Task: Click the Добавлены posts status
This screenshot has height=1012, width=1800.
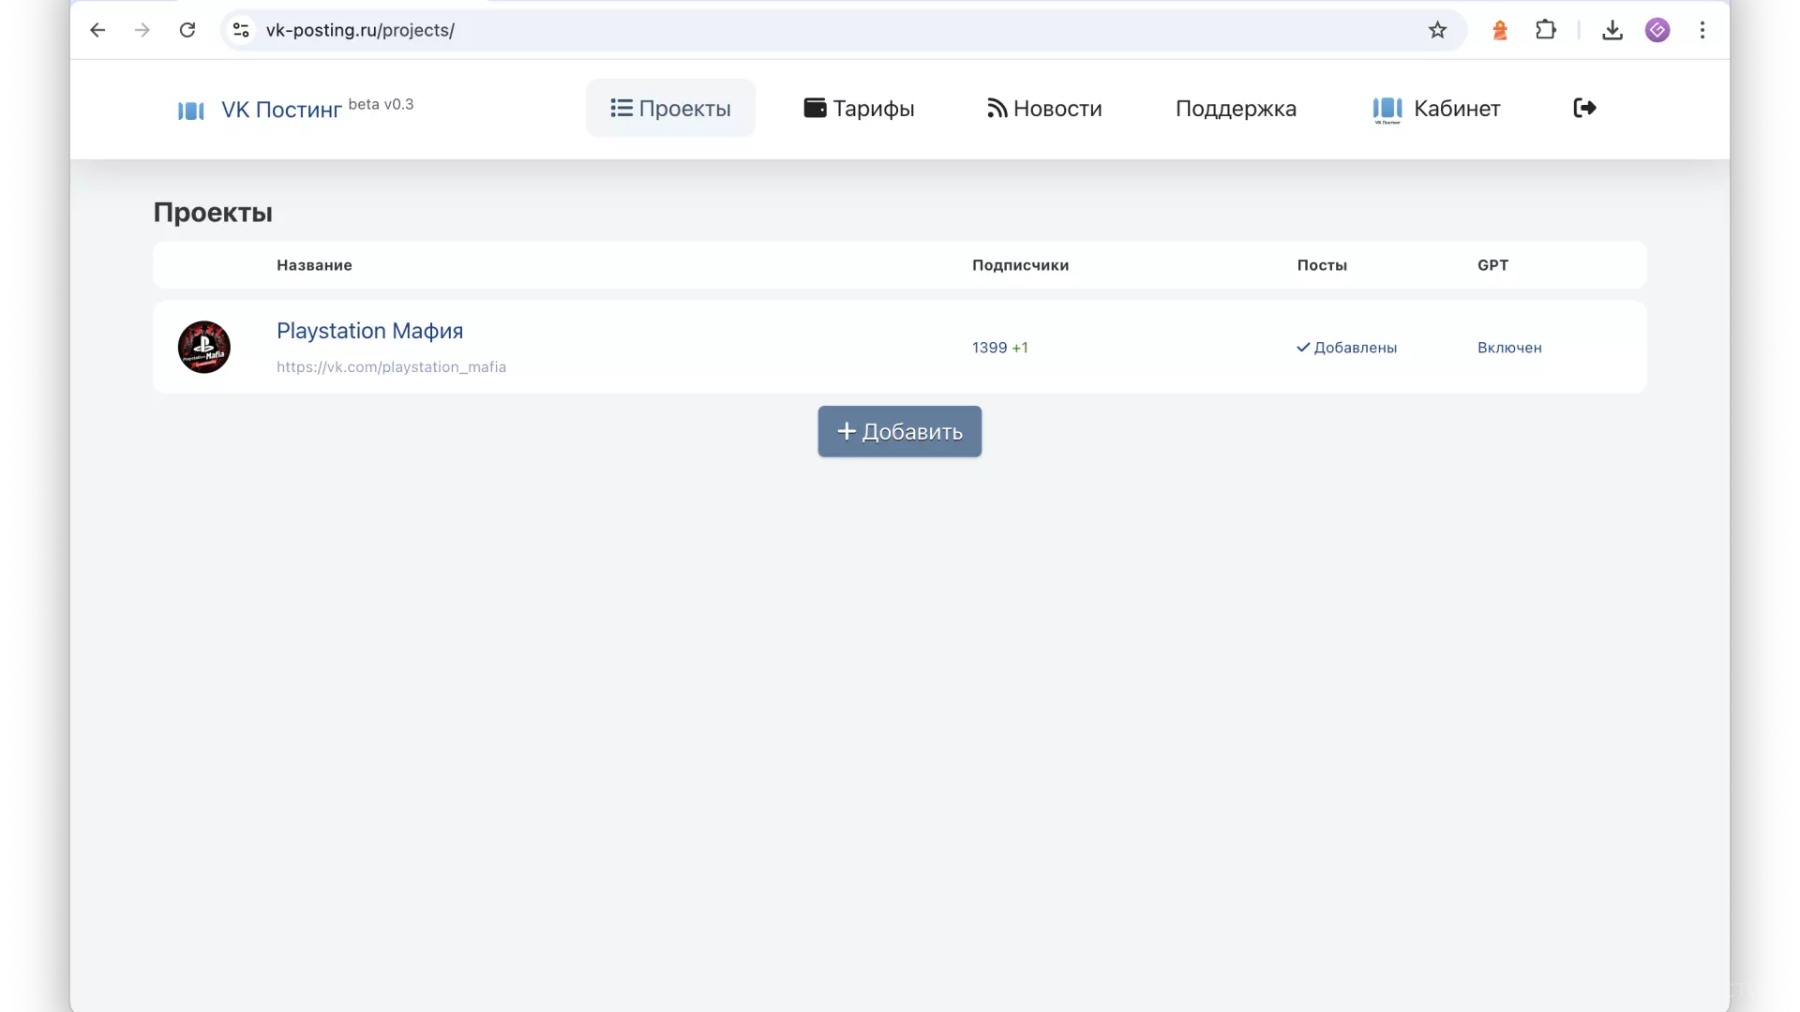Action: (1346, 348)
